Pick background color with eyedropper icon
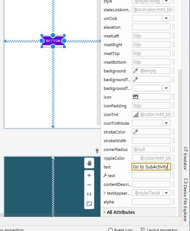This screenshot has width=190, height=231. coord(136,71)
